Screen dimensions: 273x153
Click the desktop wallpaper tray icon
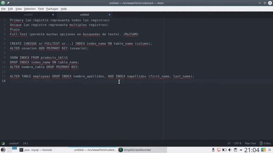click(263, 150)
